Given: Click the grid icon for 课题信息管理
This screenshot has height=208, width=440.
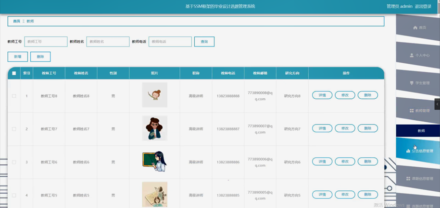Looking at the screenshot, I should click(x=408, y=178).
